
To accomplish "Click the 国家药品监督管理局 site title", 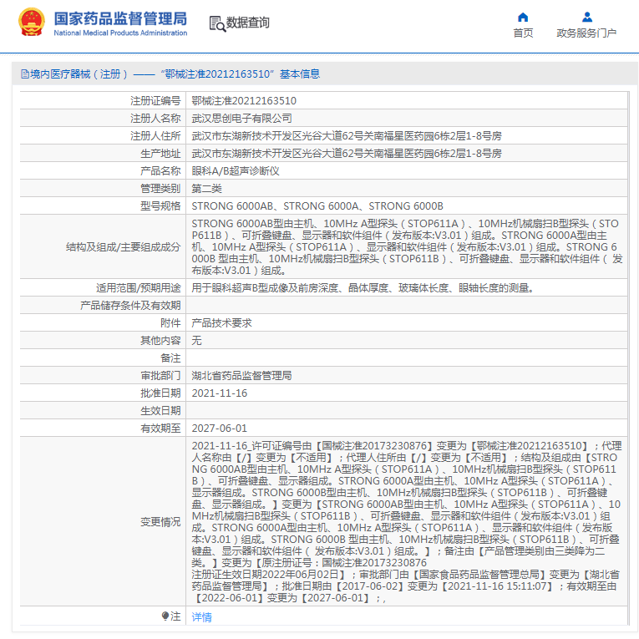I will click(x=120, y=18).
